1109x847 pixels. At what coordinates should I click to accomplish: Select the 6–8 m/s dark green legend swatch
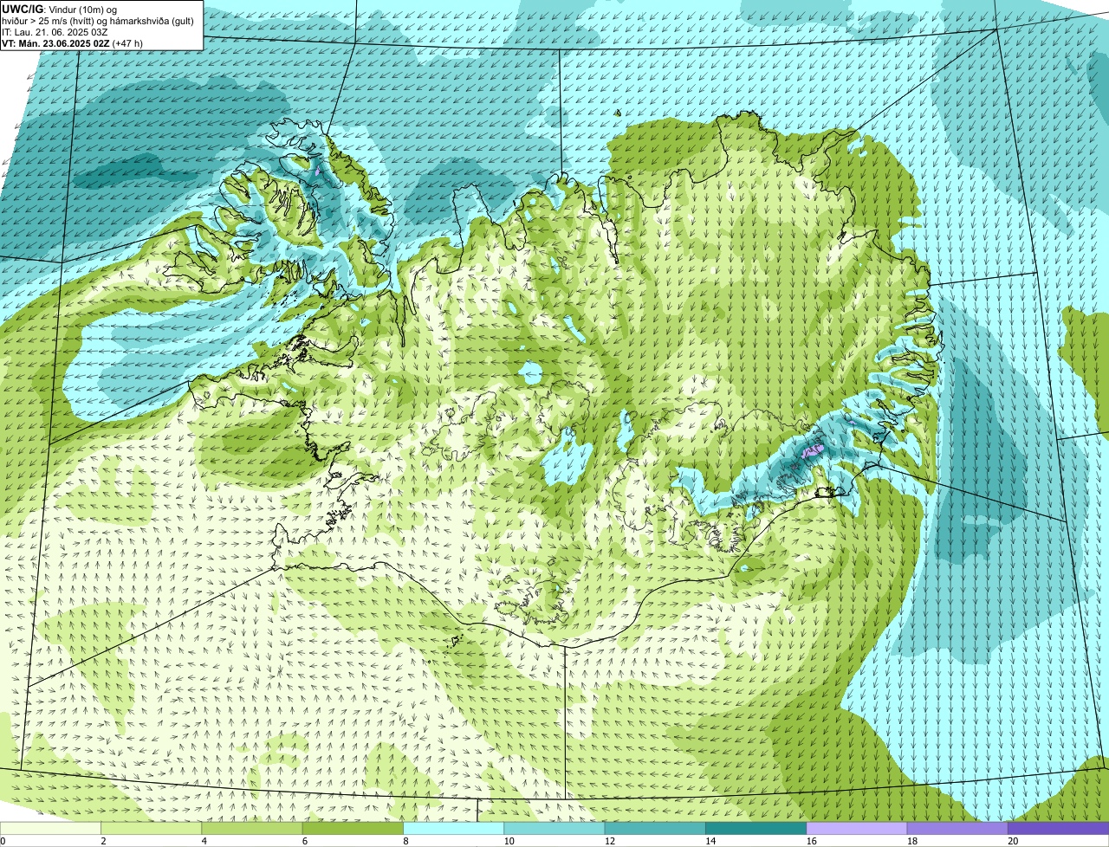coord(353,828)
